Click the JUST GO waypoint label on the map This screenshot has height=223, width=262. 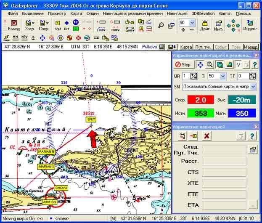(x=50, y=202)
